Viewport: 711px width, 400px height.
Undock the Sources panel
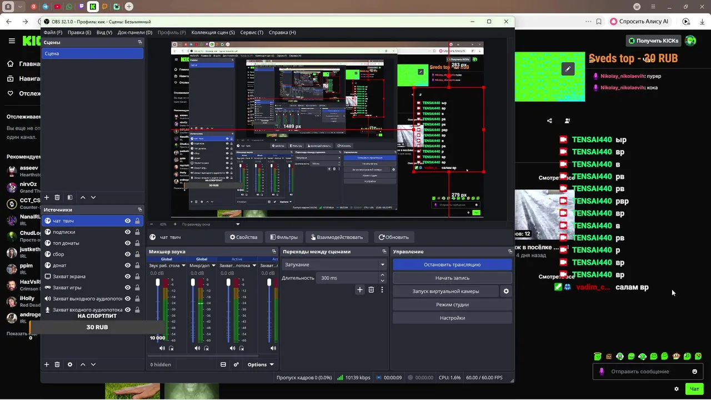(x=140, y=209)
